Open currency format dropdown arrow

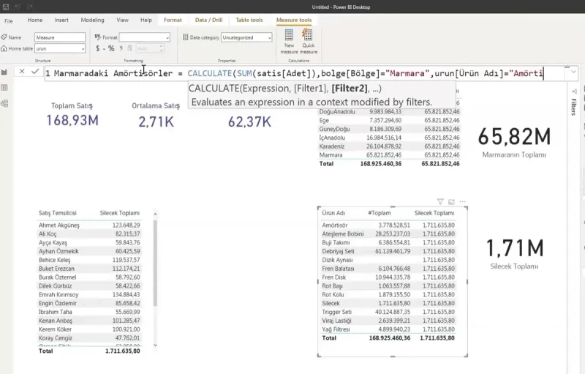point(104,48)
